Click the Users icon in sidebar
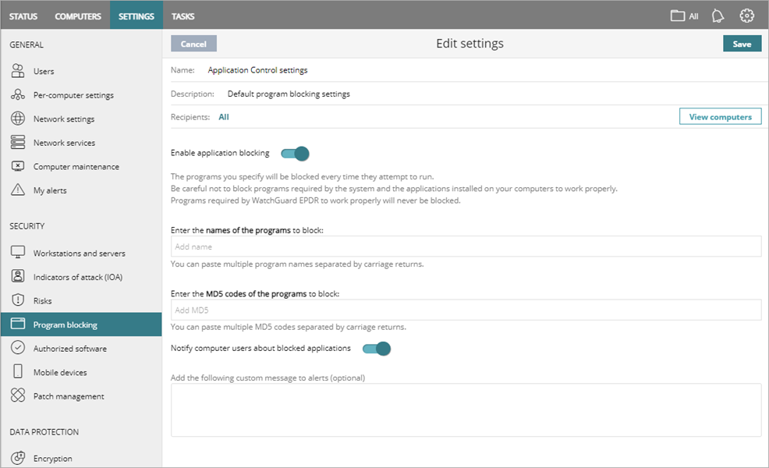The height and width of the screenshot is (468, 769). (18, 72)
